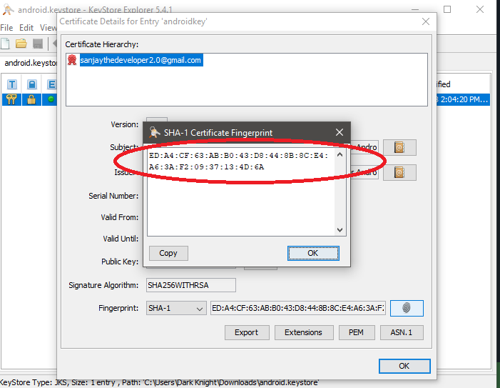Screen dimensions: 500x388
Task: Close the Certificate Details dialog
Action: 426,21
